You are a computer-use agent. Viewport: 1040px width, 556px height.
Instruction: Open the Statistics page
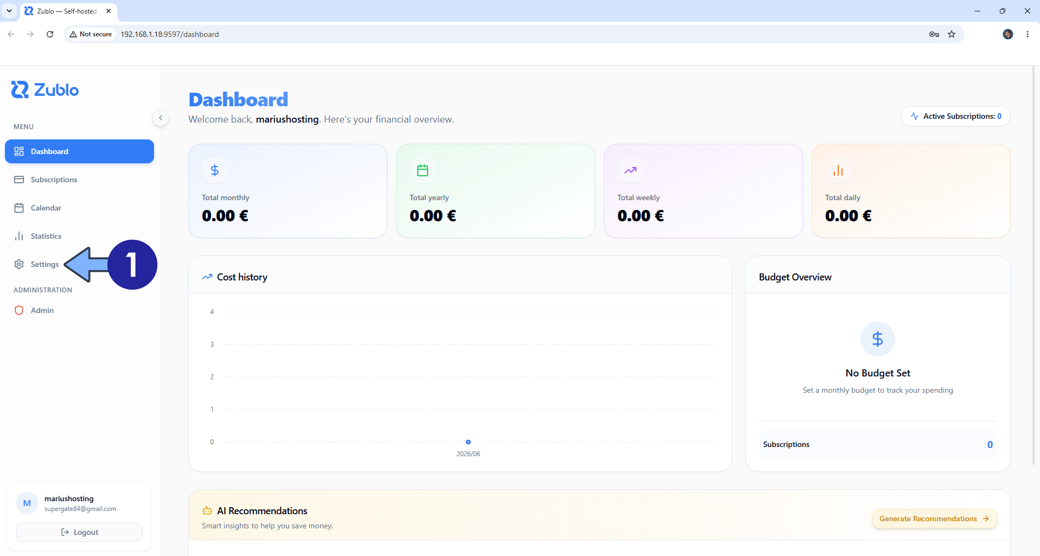click(x=79, y=236)
